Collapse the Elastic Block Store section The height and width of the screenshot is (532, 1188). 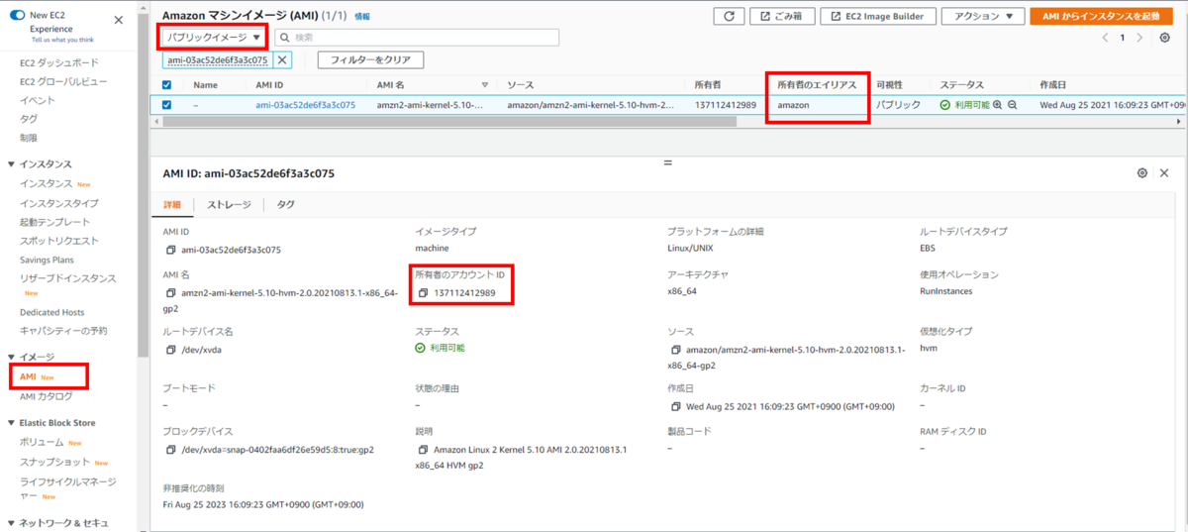tap(11, 423)
